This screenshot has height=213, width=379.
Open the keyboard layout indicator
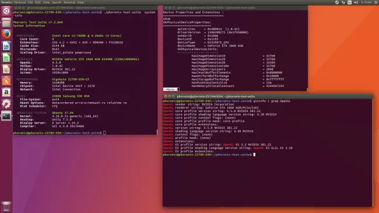[x=349, y=2]
